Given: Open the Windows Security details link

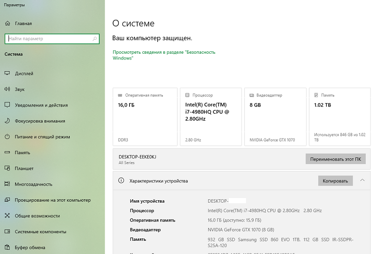Looking at the screenshot, I should 163,55.
